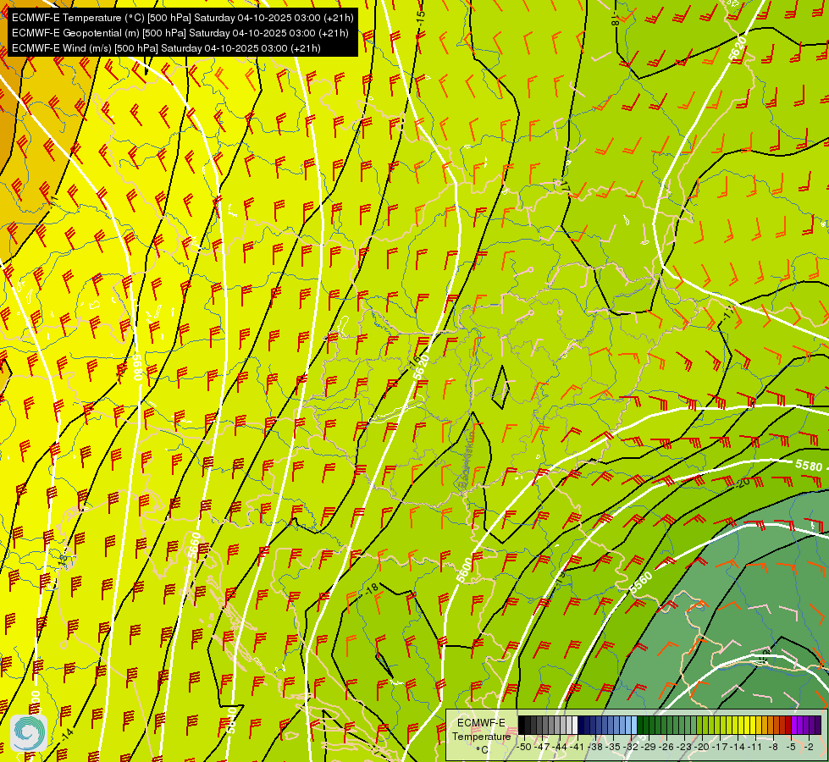Click the -38 legend tick label
The width and height of the screenshot is (829, 762).
[595, 747]
